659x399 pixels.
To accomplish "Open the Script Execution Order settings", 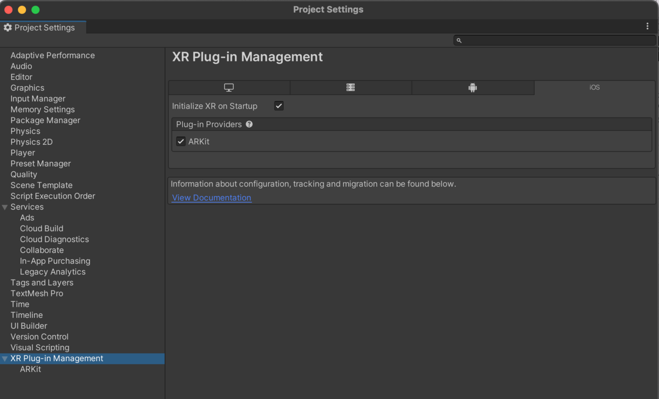I will [53, 196].
